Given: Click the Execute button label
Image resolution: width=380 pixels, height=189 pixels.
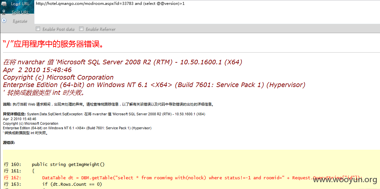Looking at the screenshot, I should point(20,21).
